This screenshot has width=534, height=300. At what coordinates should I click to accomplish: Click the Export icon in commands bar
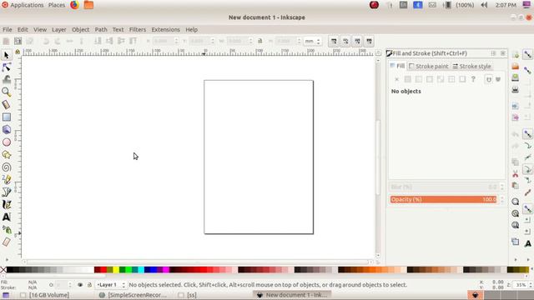coord(516,117)
